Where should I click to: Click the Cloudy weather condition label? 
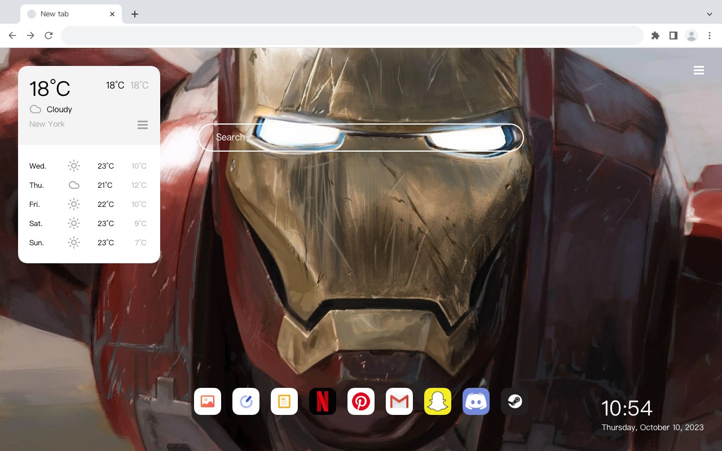point(59,109)
